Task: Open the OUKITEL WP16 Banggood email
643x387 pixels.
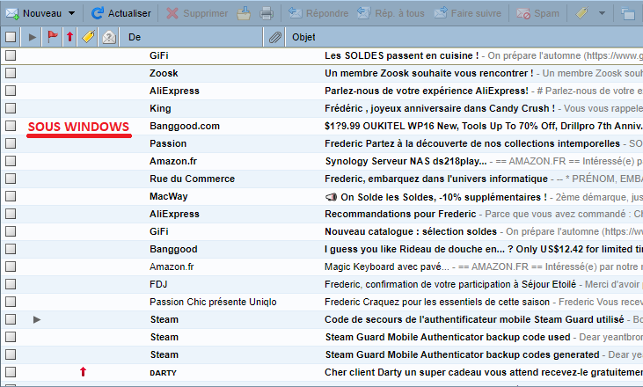Action: (x=483, y=126)
